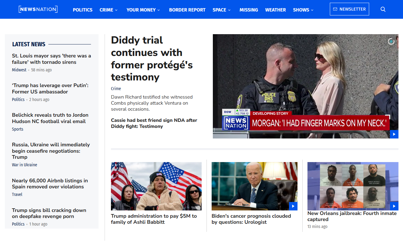The width and height of the screenshot is (403, 244).
Task: Click the Midwest category tag
Action: pos(19,70)
